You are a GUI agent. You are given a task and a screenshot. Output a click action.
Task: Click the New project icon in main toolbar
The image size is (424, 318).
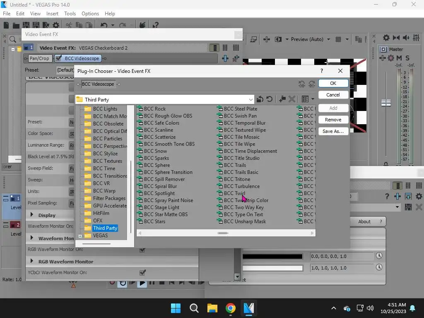click(6, 25)
